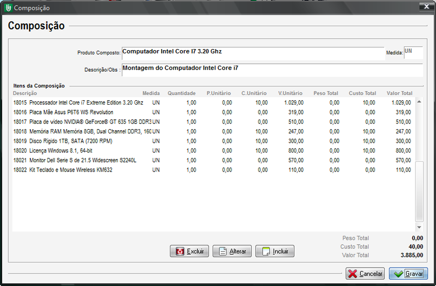Click the Quantidade column header
Screen dimensions: 436x286
(x=181, y=93)
